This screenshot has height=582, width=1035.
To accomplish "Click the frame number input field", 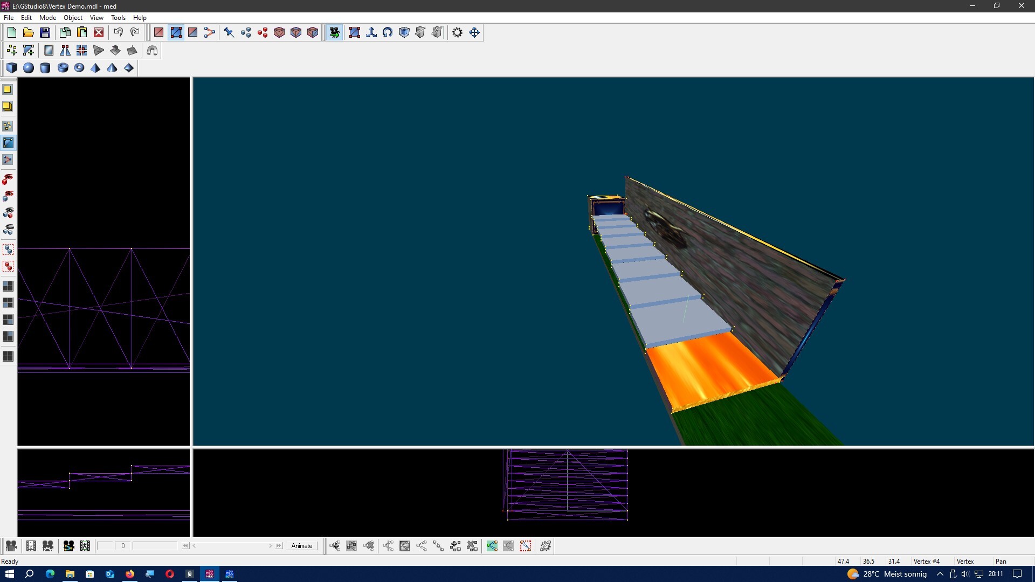I will 123,546.
